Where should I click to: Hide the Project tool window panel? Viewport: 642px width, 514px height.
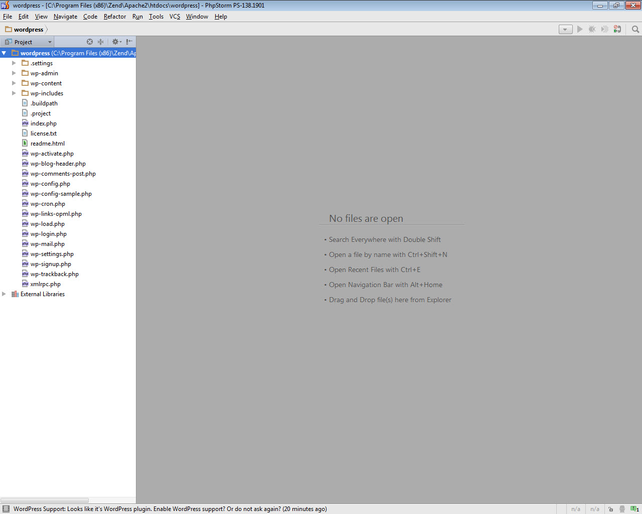click(x=129, y=42)
